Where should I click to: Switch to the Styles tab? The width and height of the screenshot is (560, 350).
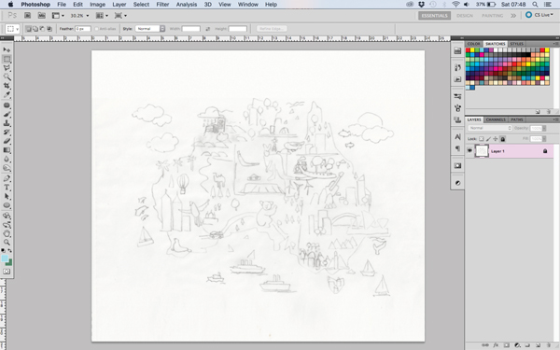(516, 44)
